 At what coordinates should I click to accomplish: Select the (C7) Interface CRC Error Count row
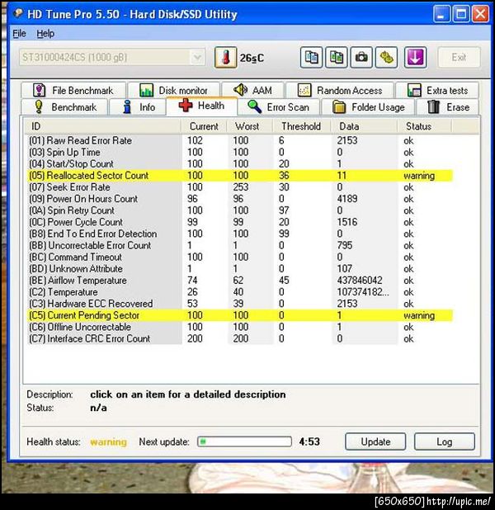pos(238,338)
